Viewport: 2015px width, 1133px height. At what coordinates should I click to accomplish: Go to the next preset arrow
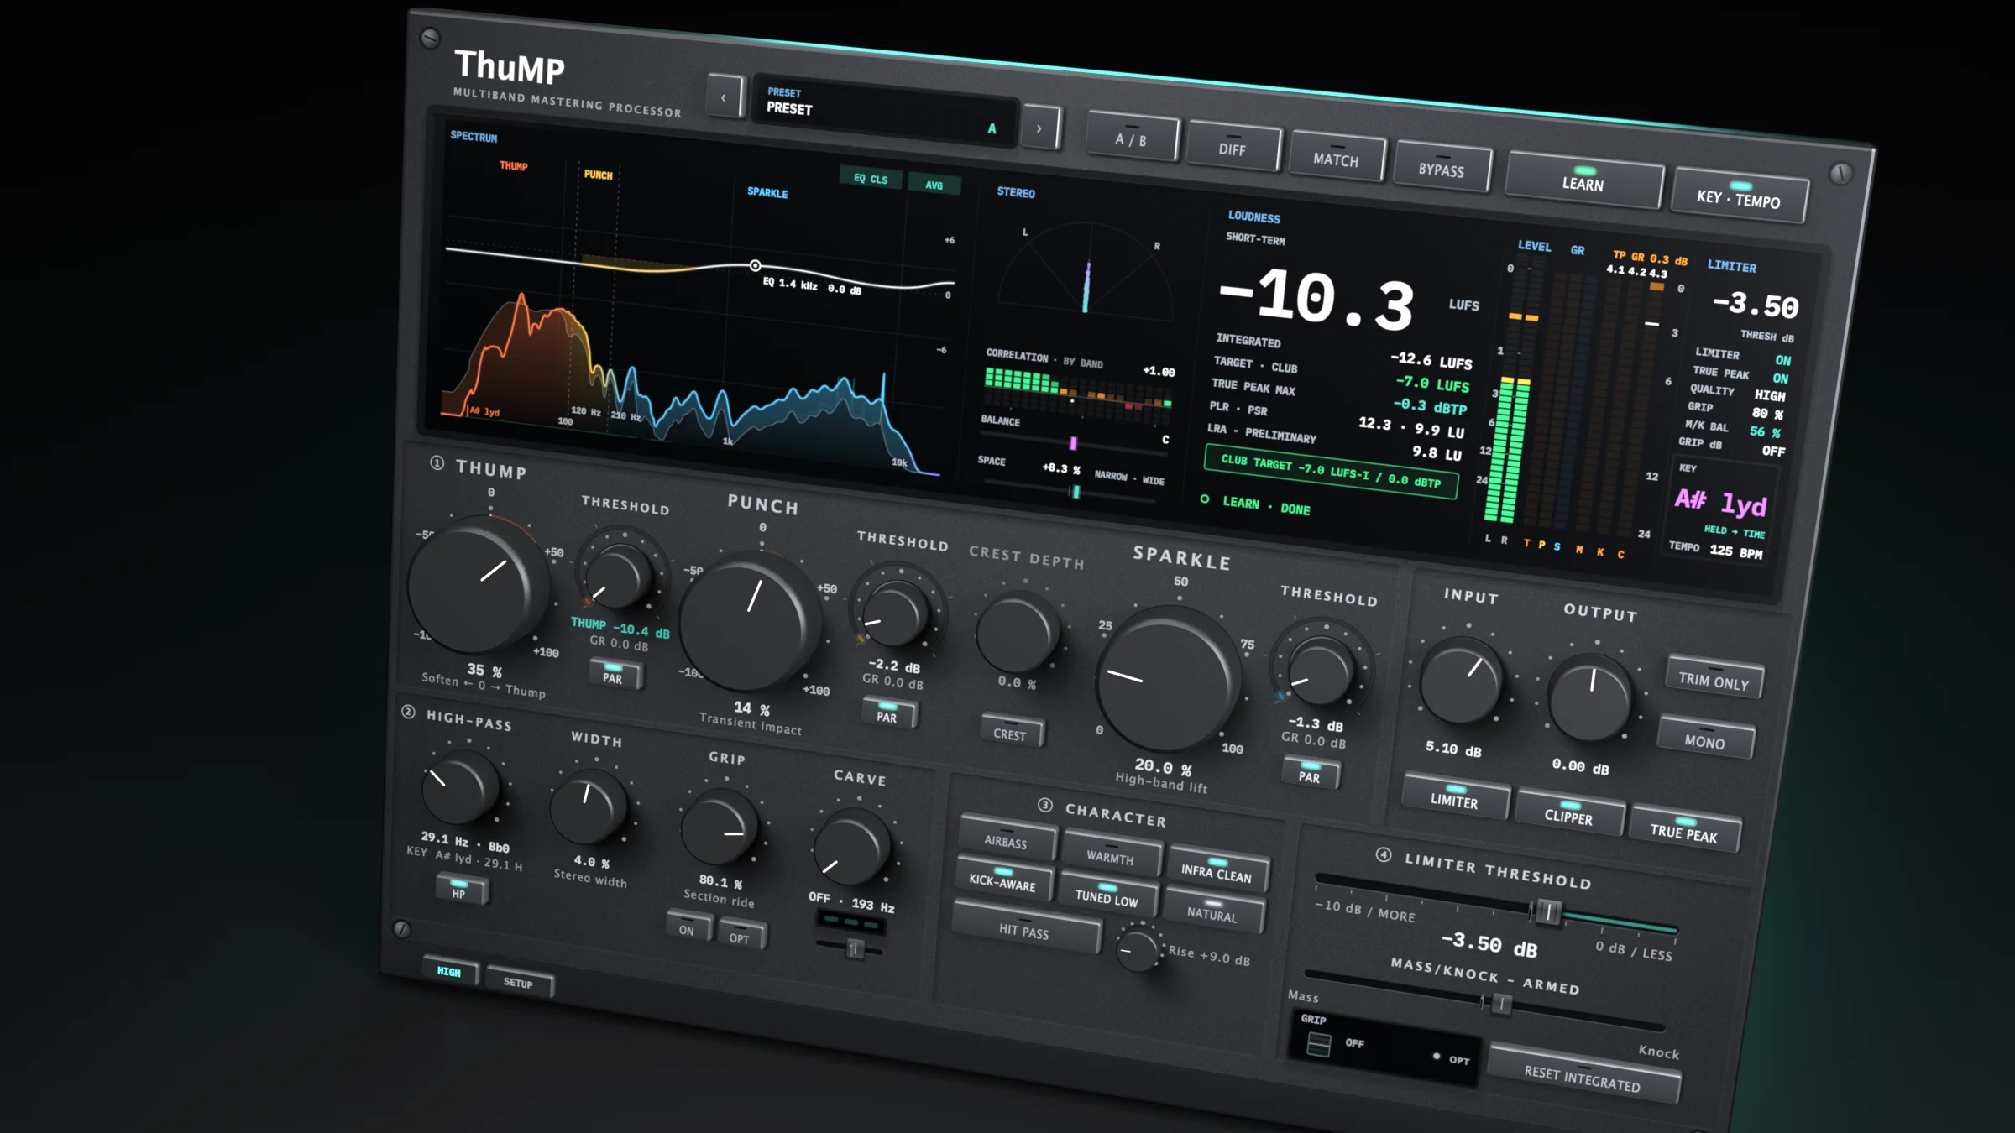(1040, 128)
